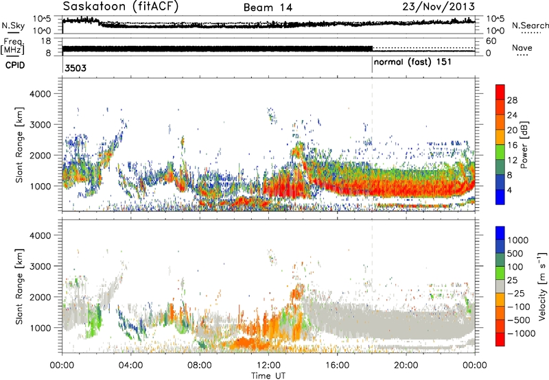Click the -25 label on velocity colorbar

[x=516, y=293]
